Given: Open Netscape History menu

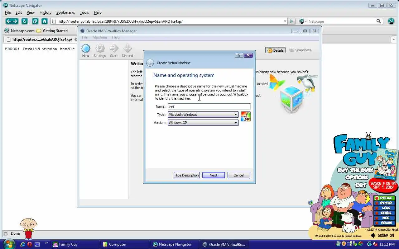Looking at the screenshot, I should 45,12.
